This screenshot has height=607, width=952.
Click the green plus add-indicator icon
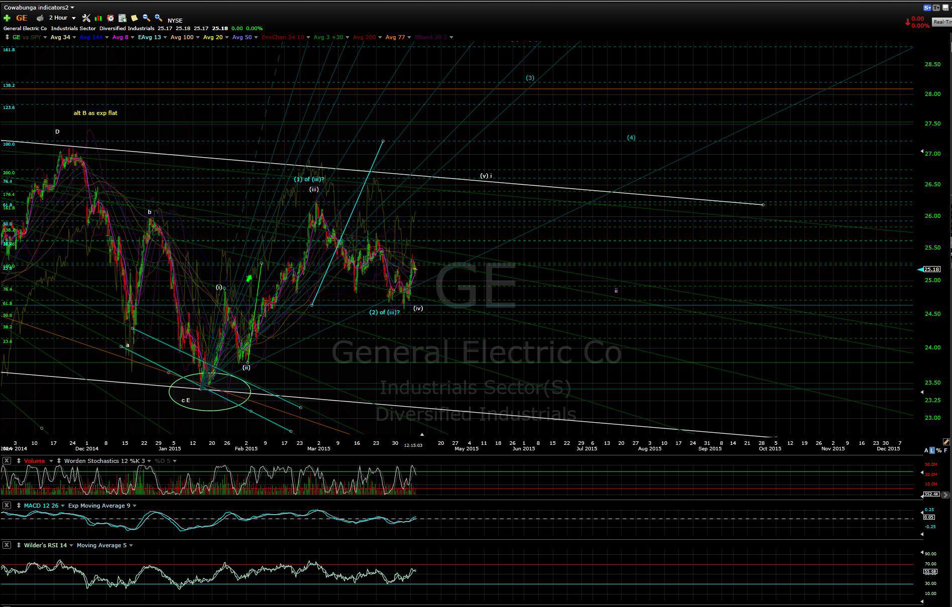click(7, 18)
